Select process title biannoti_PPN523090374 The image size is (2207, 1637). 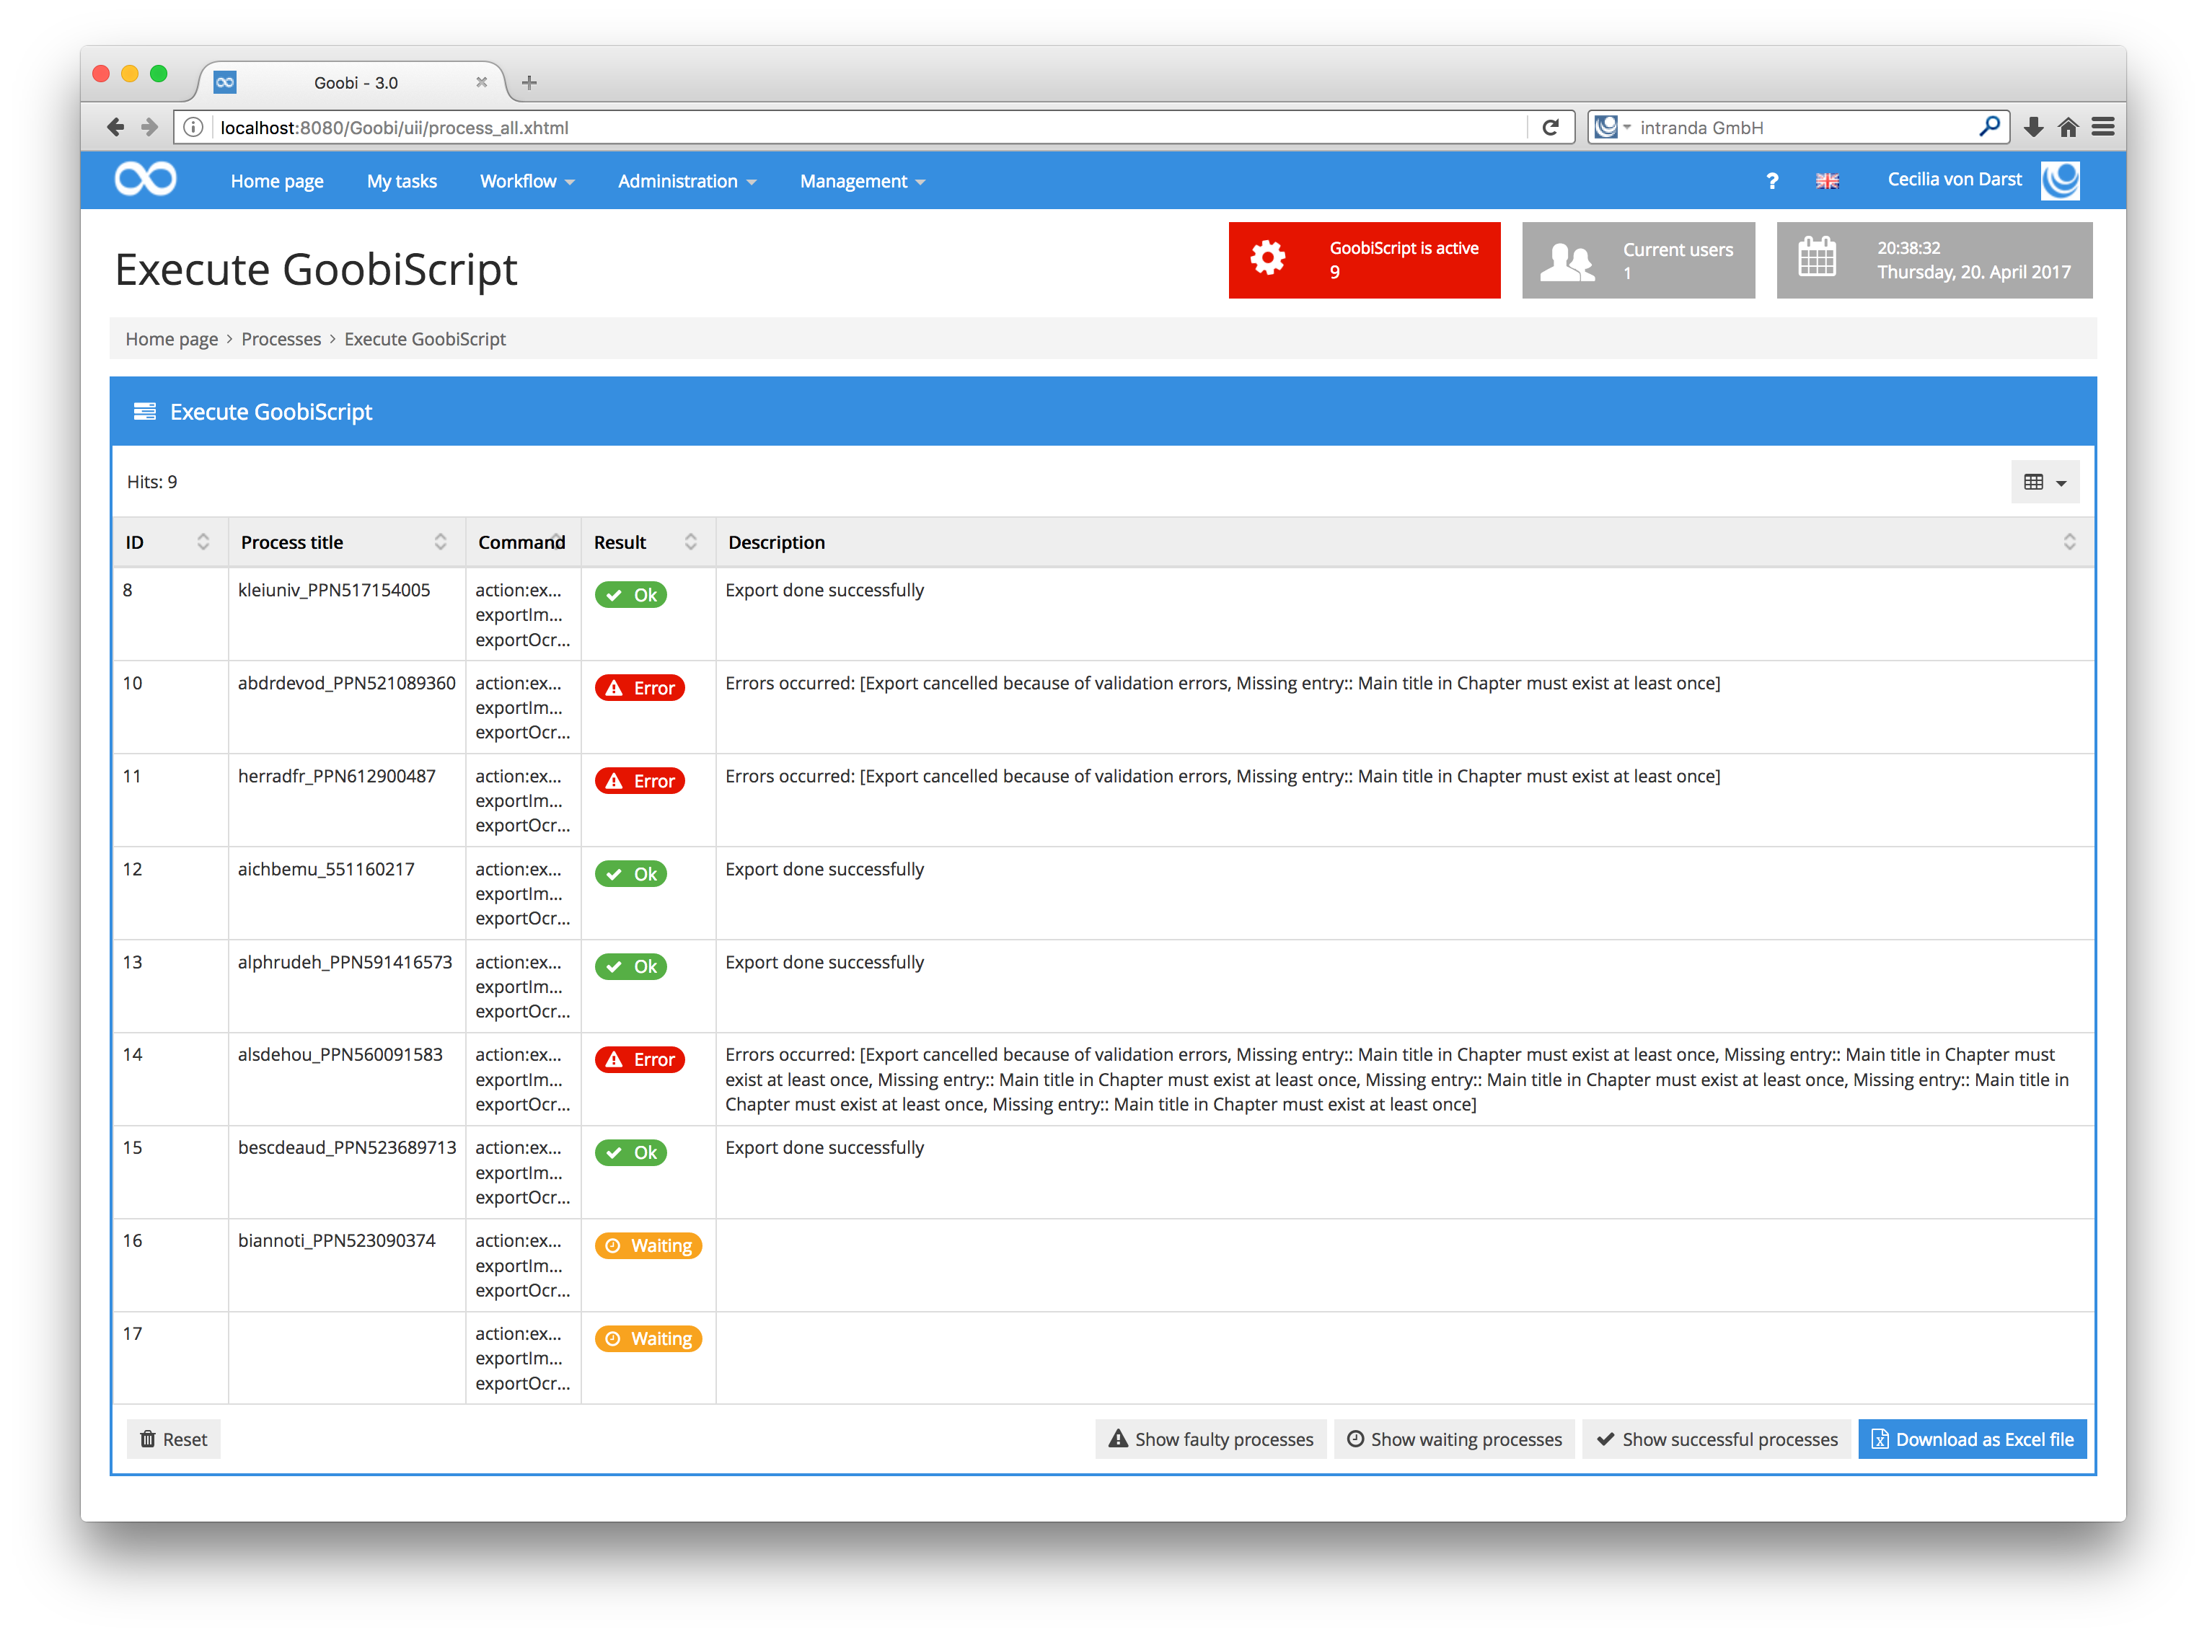coord(337,1240)
